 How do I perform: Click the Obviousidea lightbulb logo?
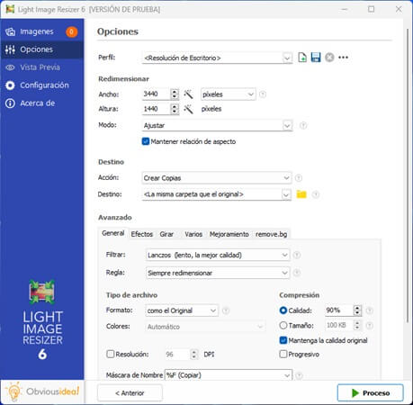(13, 391)
